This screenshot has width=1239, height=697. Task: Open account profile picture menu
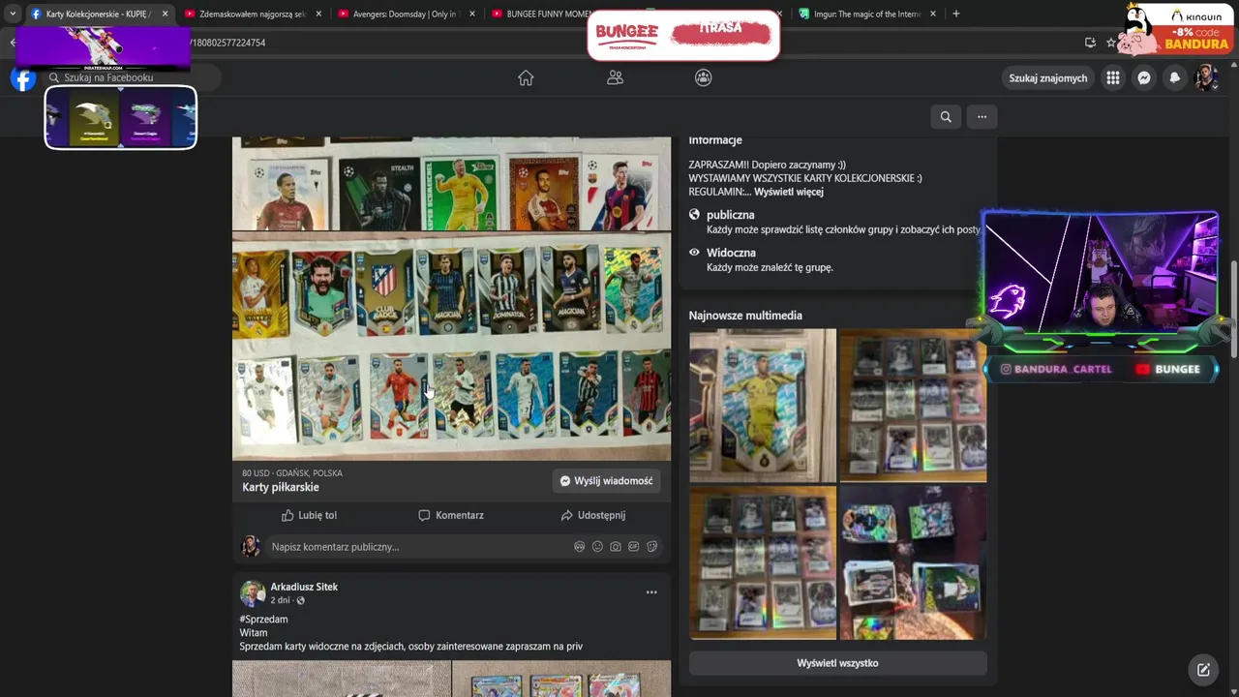(1205, 78)
